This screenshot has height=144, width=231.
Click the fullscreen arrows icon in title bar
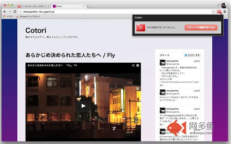click(218, 5)
